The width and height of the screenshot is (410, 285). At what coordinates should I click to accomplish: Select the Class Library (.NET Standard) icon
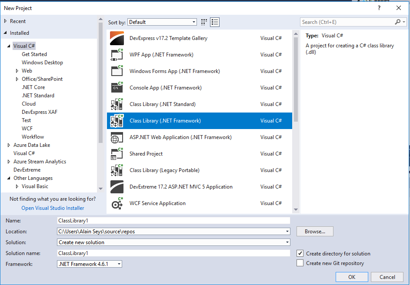(x=116, y=104)
